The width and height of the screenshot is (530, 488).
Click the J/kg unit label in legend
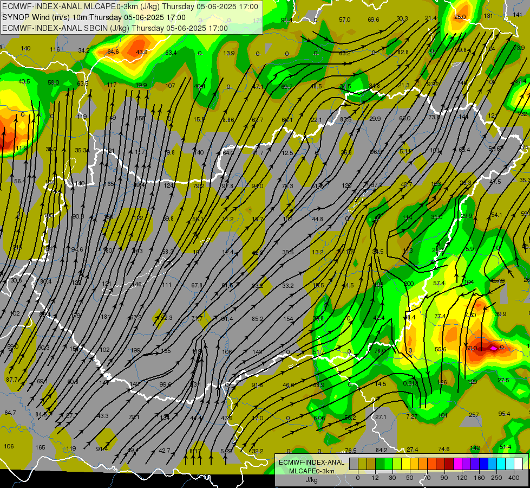(311, 480)
